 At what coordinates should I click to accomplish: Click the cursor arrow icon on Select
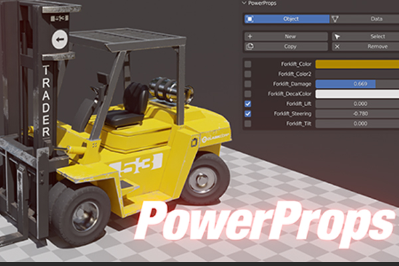[337, 37]
